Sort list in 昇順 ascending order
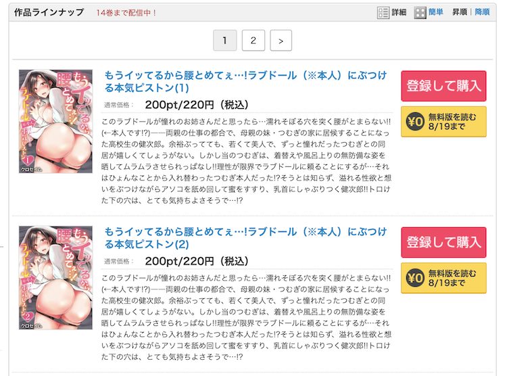 pos(460,12)
